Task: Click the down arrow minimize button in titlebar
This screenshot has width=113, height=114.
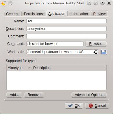Action: [96, 3]
